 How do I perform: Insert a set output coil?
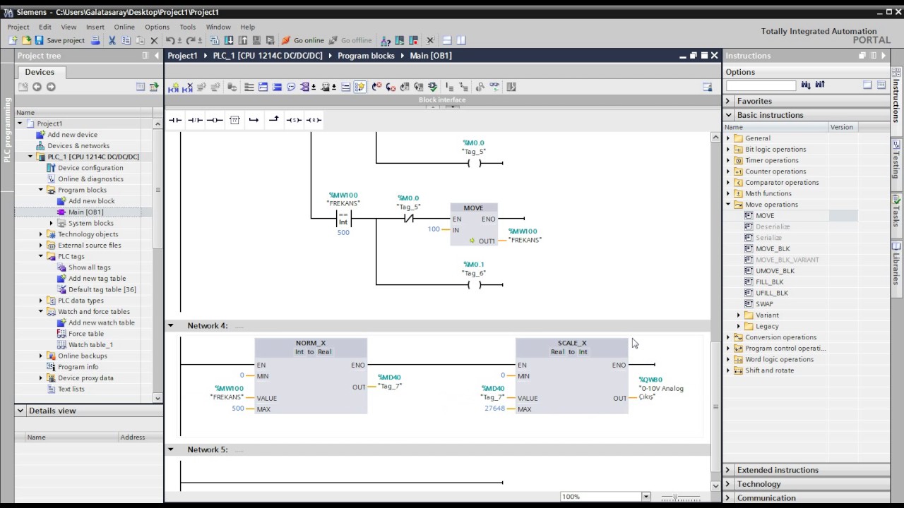click(294, 120)
